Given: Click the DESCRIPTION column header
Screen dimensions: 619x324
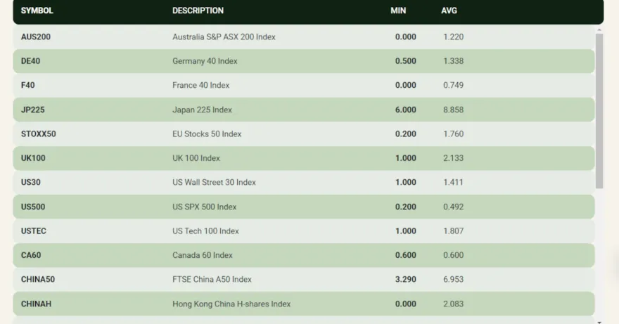Looking at the screenshot, I should coord(198,11).
